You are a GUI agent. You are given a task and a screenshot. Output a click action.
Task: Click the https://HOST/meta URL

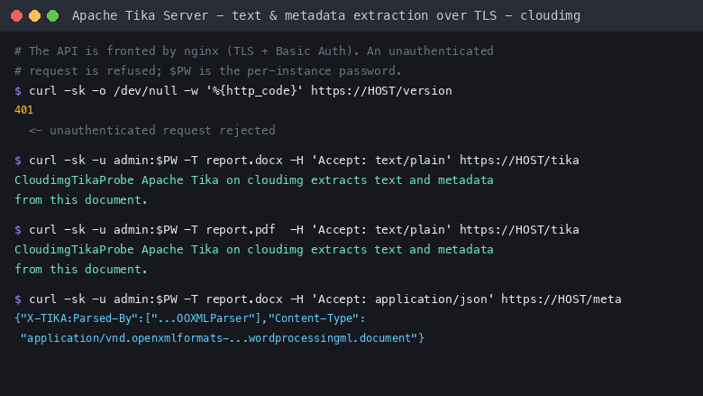561,299
